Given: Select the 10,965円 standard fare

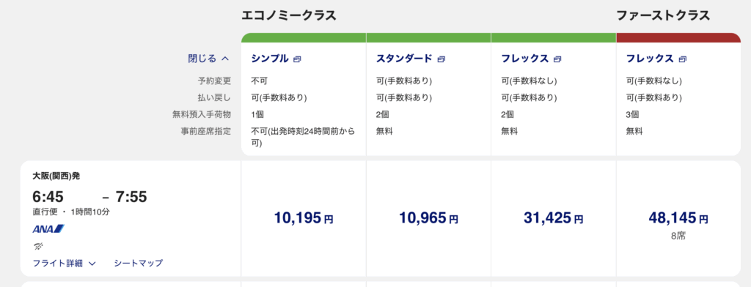Looking at the screenshot, I should [428, 219].
